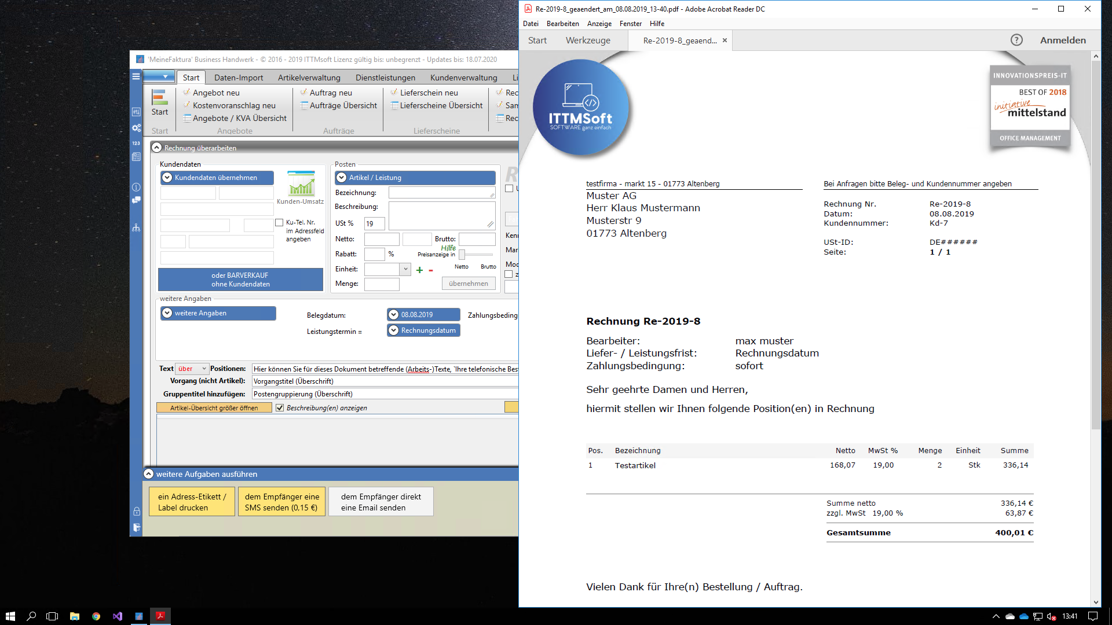Open the Acrobat help question mark icon
This screenshot has width=1112, height=625.
[x=1016, y=40]
